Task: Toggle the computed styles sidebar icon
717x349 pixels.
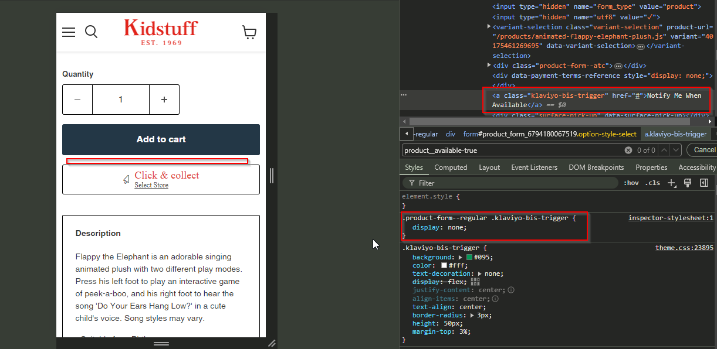Action: click(704, 183)
